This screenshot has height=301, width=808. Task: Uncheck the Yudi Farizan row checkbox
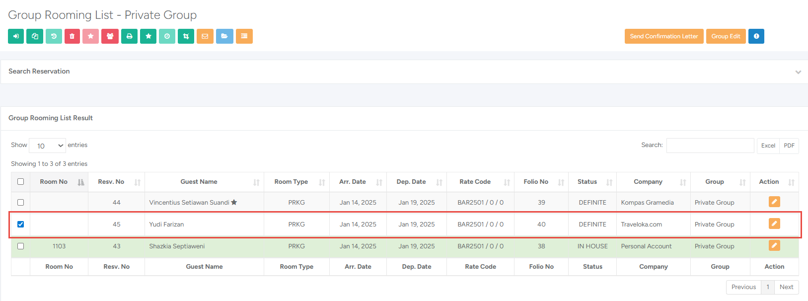pyautogui.click(x=20, y=225)
